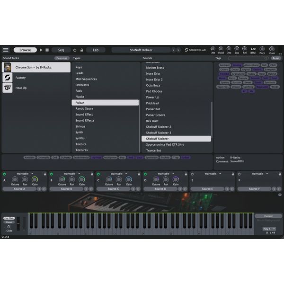Image resolution: width=284 pixels, height=284 pixels.
Task: Select the Atmospheric tag
Action: pos(251,65)
